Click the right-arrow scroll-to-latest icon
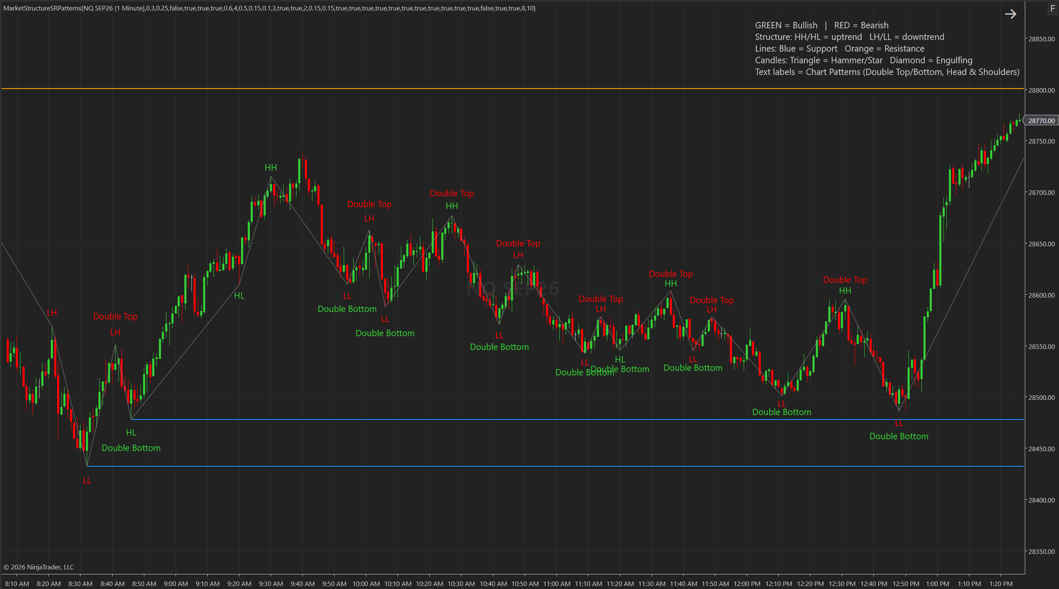This screenshot has height=589, width=1059. [x=1010, y=14]
